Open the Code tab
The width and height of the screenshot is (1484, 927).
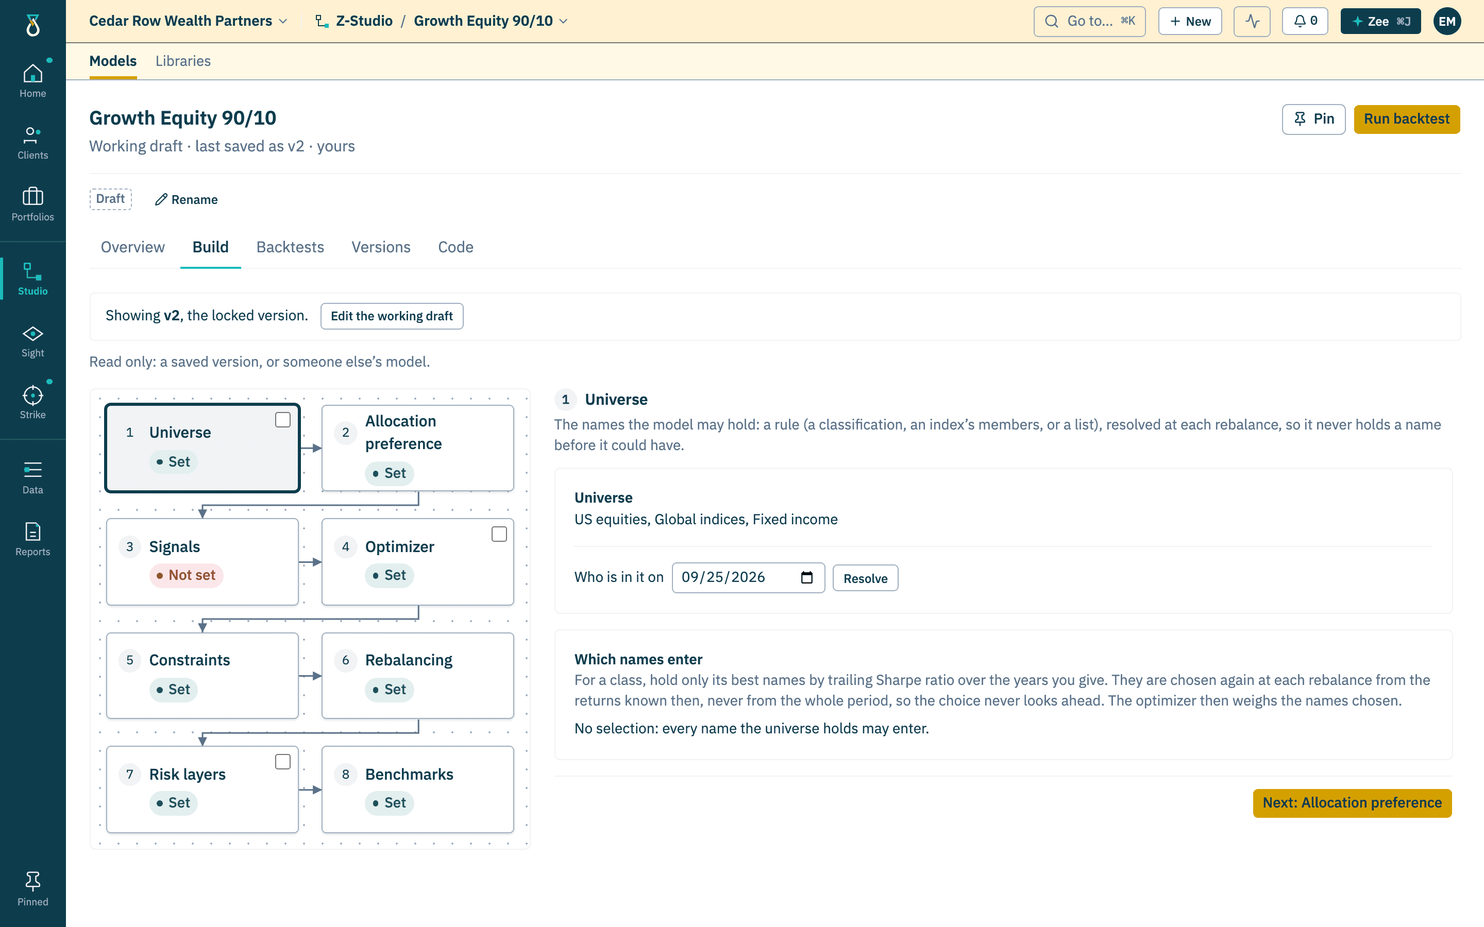[456, 247]
